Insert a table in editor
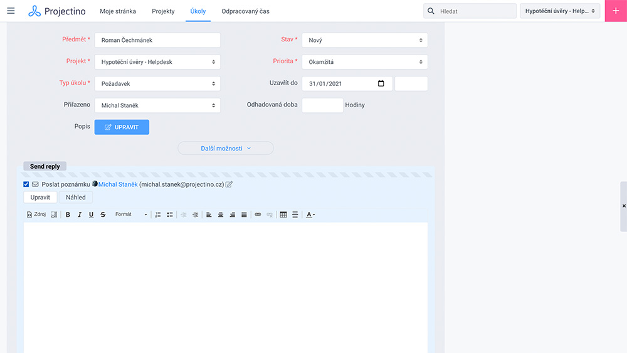The height and width of the screenshot is (353, 627). pos(283,214)
